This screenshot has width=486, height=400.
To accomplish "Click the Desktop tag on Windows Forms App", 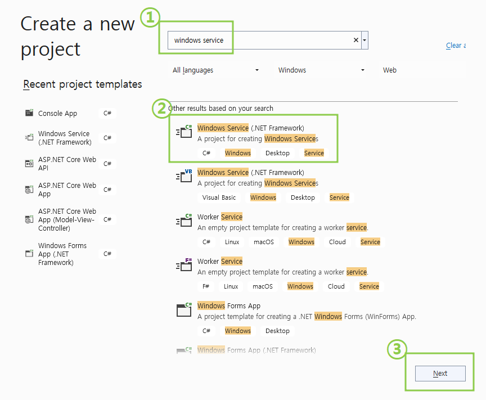I will pyautogui.click(x=277, y=331).
